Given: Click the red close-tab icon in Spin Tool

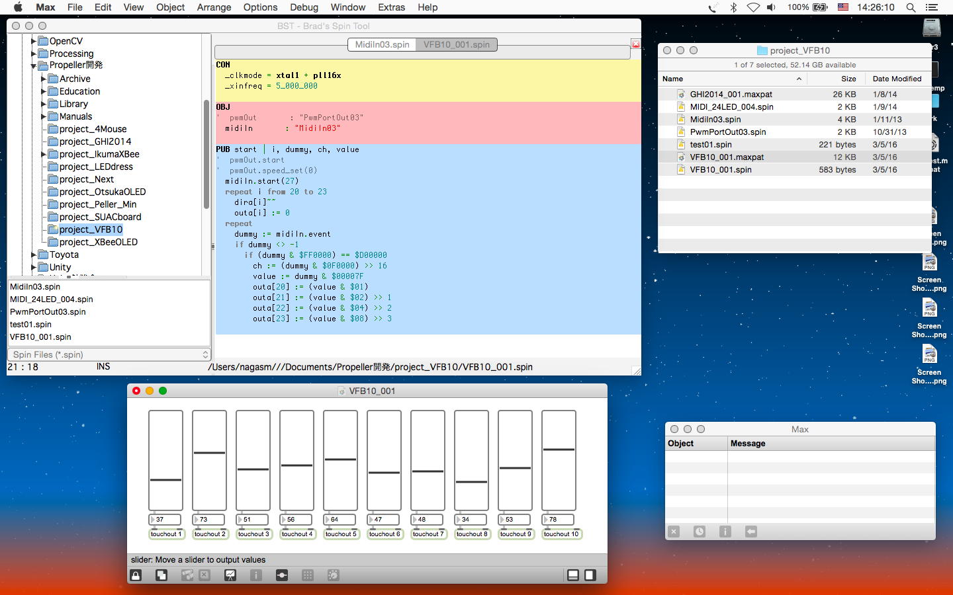Looking at the screenshot, I should [x=636, y=44].
